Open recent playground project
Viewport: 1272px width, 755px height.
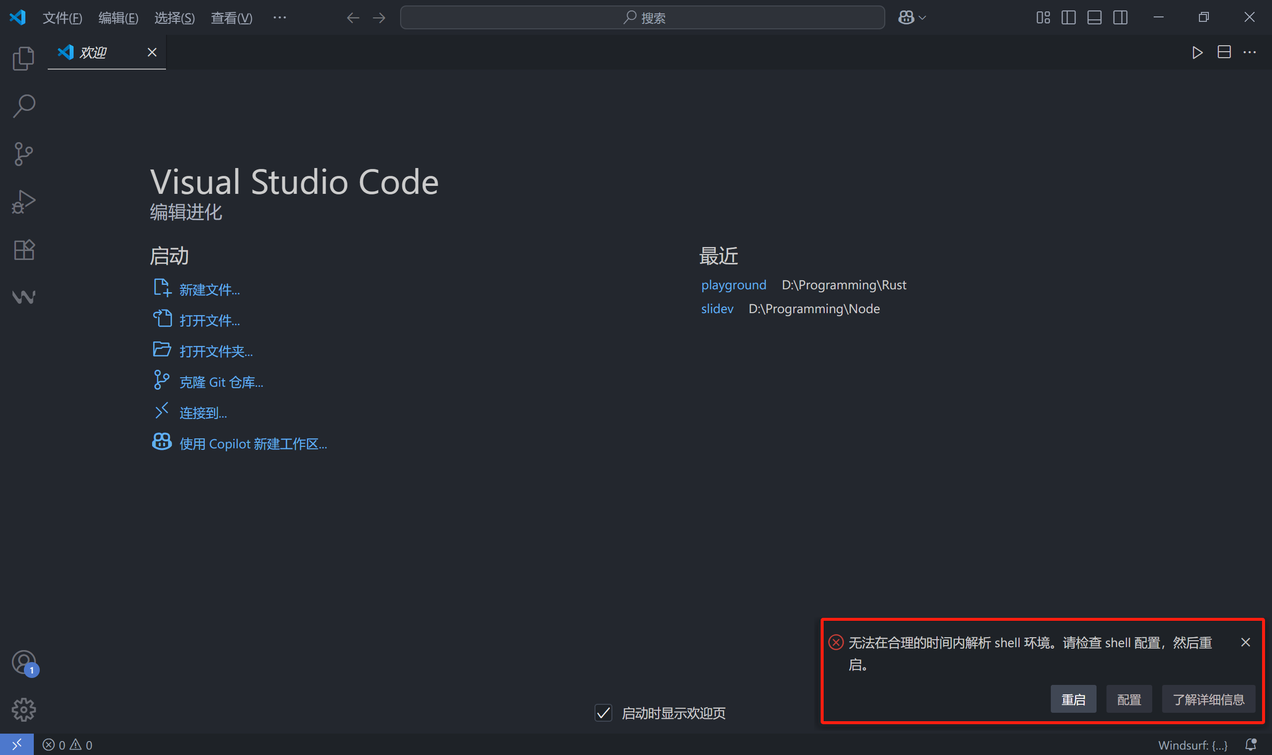[x=733, y=285]
